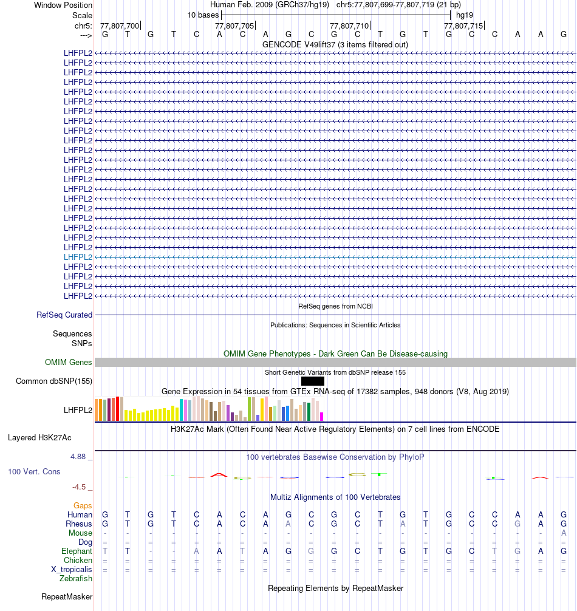
Task: Select the light-blue highlighted LHFPL2 transcript label
Action: click(x=78, y=257)
